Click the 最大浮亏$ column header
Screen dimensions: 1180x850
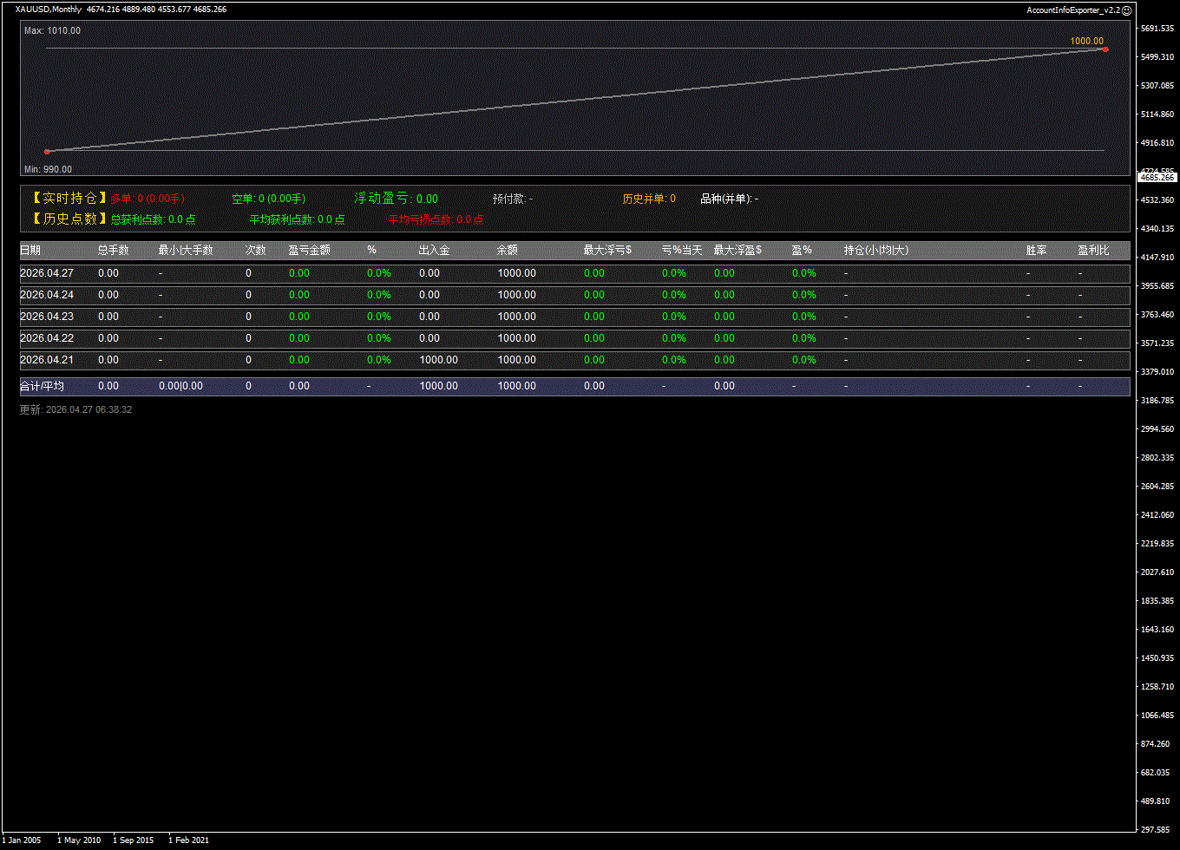607,251
